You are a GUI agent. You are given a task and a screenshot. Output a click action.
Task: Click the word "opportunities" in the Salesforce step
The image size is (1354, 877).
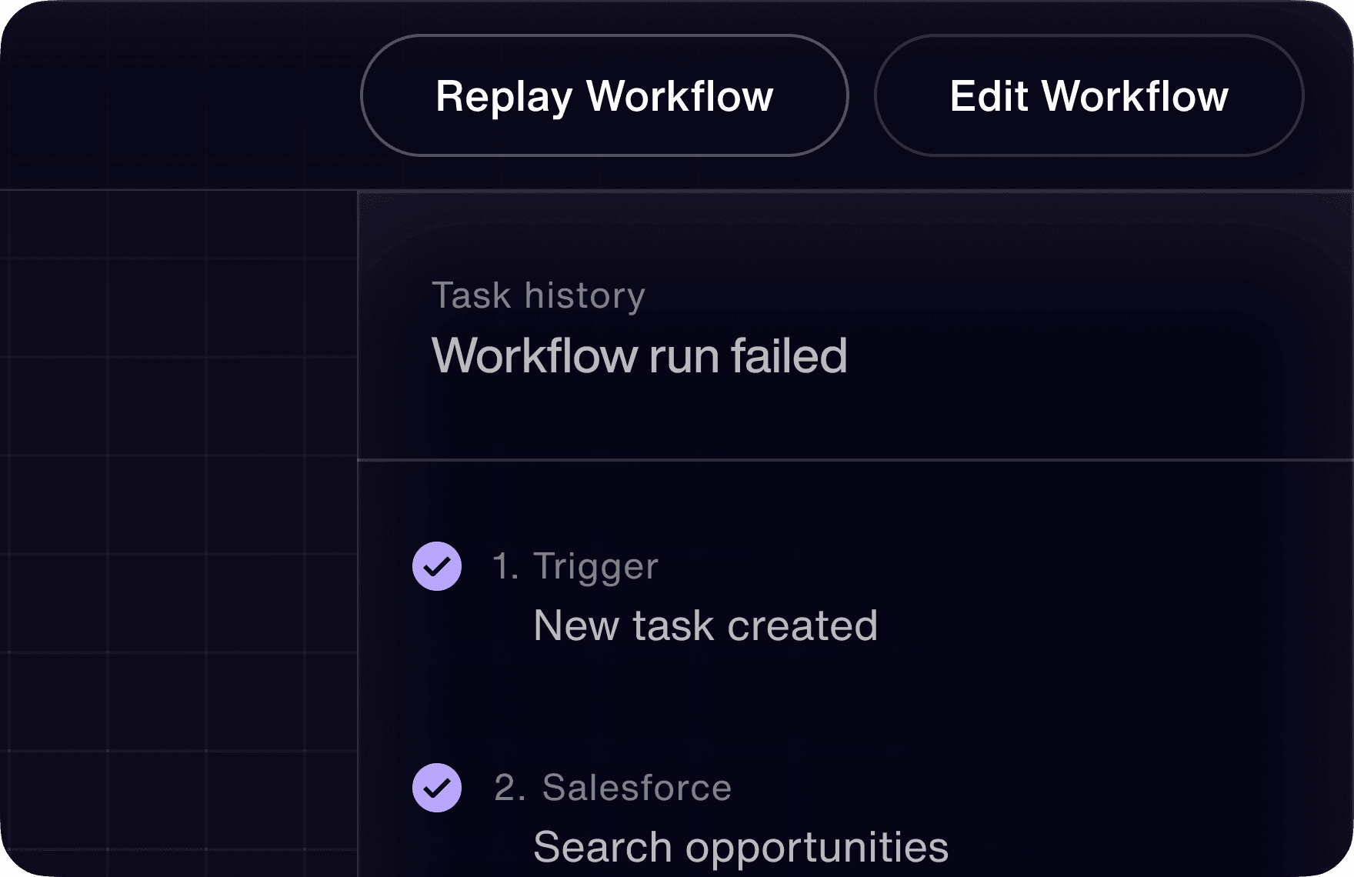(816, 848)
